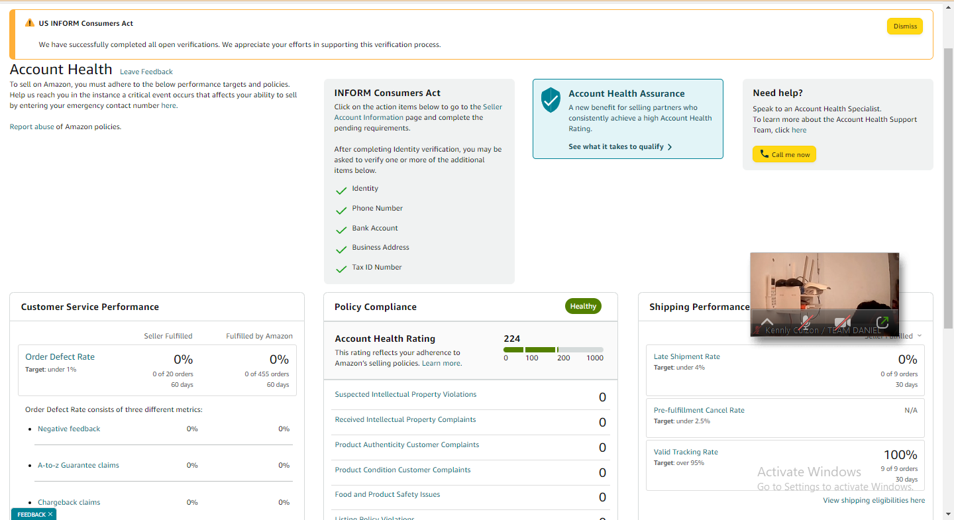This screenshot has width=954, height=520.
Task: Dismiss the US INFORM Consumers Act banner
Action: [904, 26]
